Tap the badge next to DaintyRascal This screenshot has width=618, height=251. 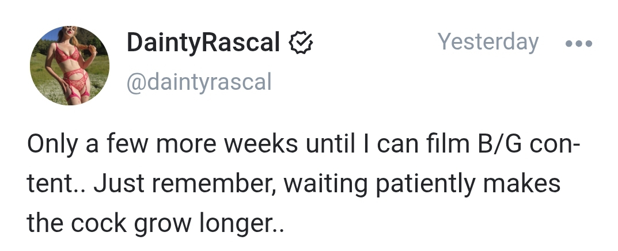coord(300,43)
